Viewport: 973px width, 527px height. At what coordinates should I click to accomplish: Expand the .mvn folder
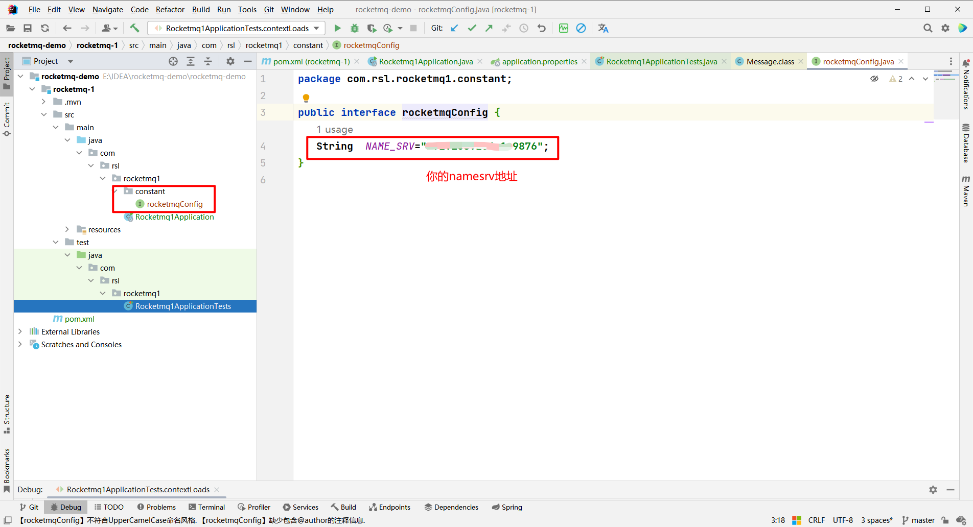click(x=44, y=102)
